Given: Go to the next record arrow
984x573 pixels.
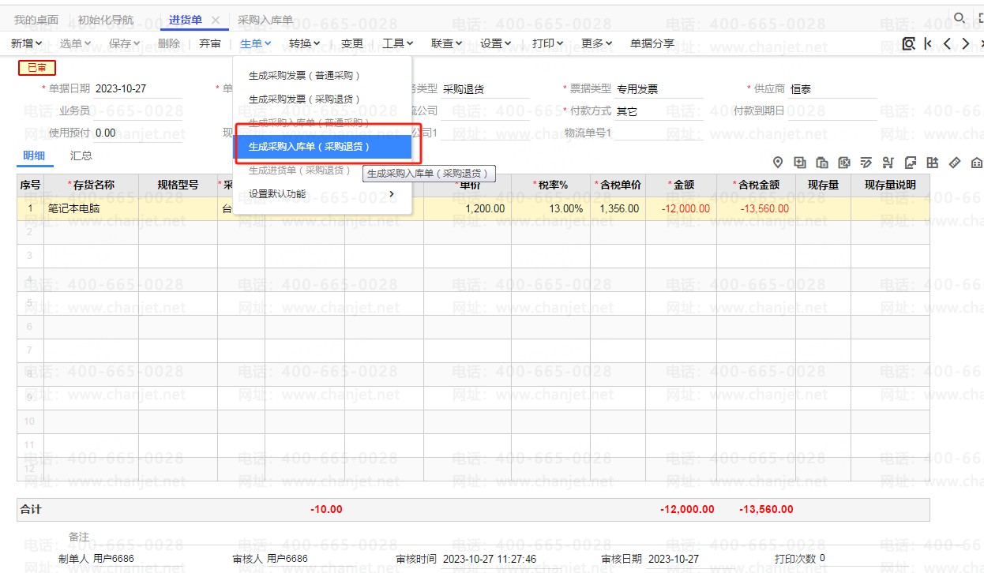Looking at the screenshot, I should [966, 43].
